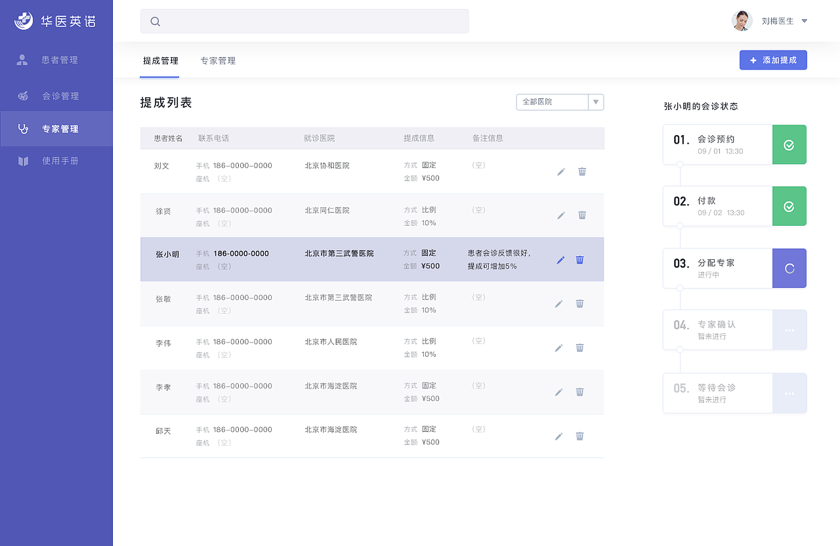
Task: Edit 李伟's commission entry
Action: coord(558,347)
